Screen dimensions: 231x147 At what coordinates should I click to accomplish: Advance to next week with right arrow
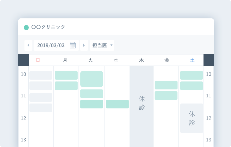click(84, 45)
